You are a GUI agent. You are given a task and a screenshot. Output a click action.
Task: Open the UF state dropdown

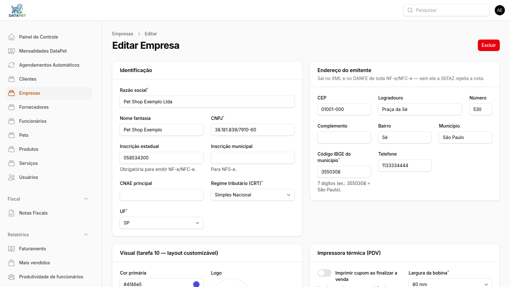point(162,223)
